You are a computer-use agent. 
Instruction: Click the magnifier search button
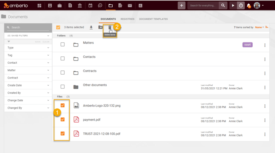(x=223, y=6)
